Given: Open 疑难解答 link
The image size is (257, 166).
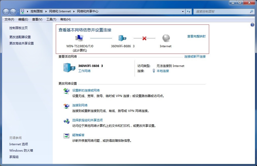Looking at the screenshot, I should (78, 135).
